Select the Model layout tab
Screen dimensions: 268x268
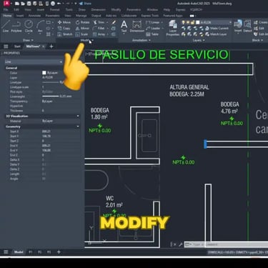click(x=19, y=252)
